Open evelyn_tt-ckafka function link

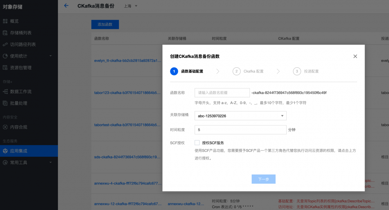pos(128,61)
